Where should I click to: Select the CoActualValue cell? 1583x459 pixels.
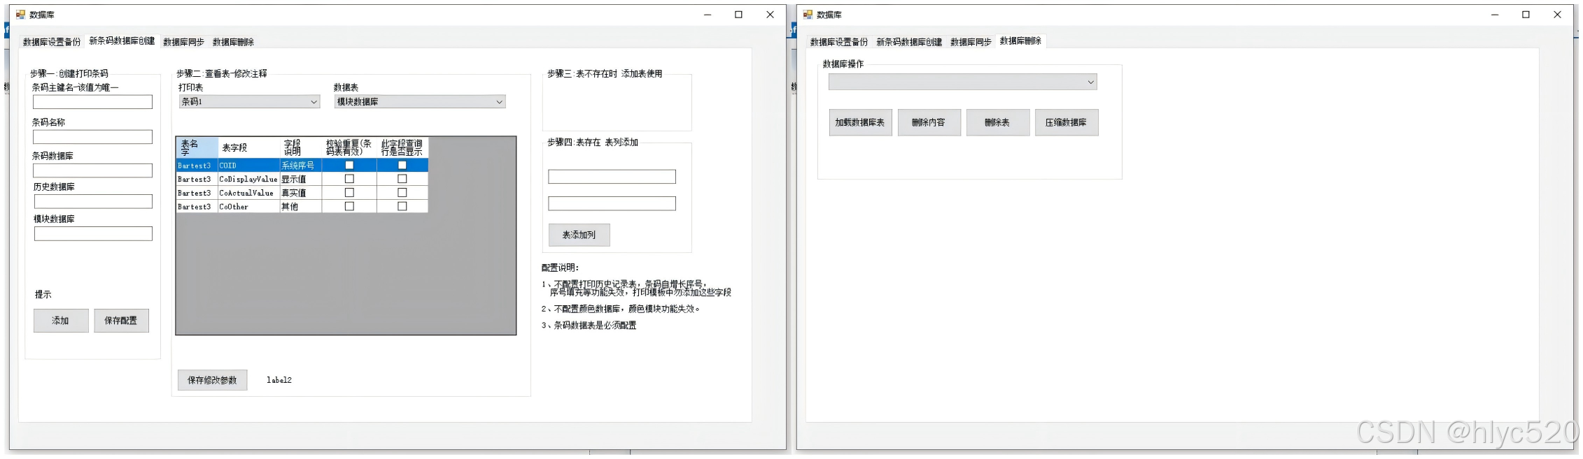(248, 193)
